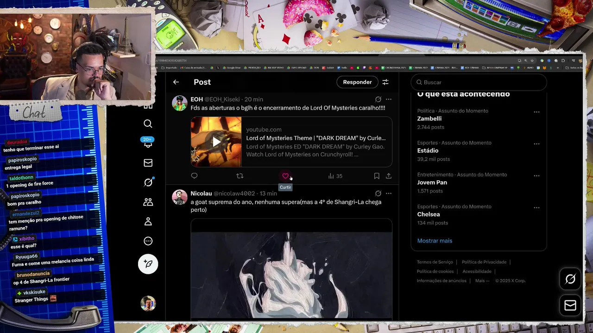Open the Nicolau display name
This screenshot has height=333, width=593.
[201, 193]
